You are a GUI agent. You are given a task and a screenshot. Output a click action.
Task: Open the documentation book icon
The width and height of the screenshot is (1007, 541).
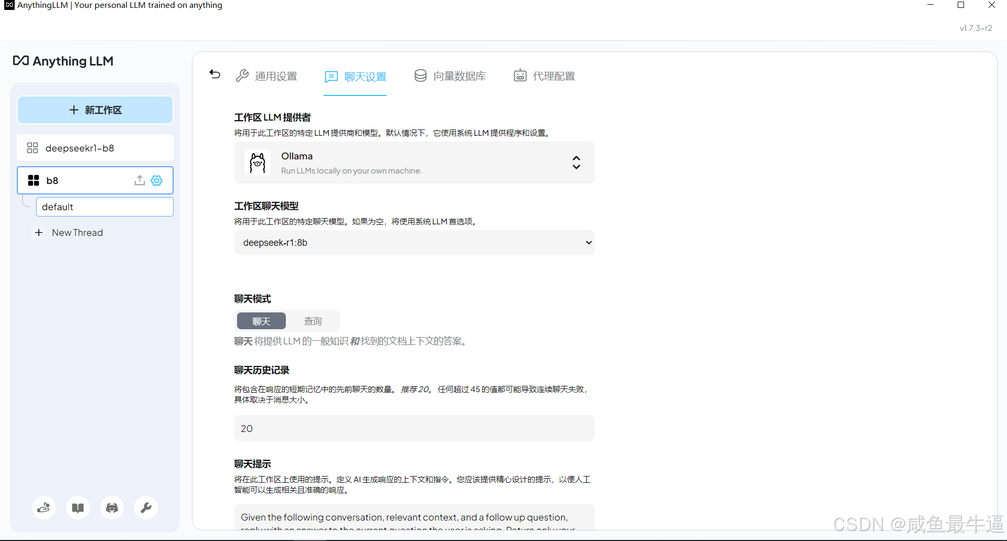click(x=78, y=507)
